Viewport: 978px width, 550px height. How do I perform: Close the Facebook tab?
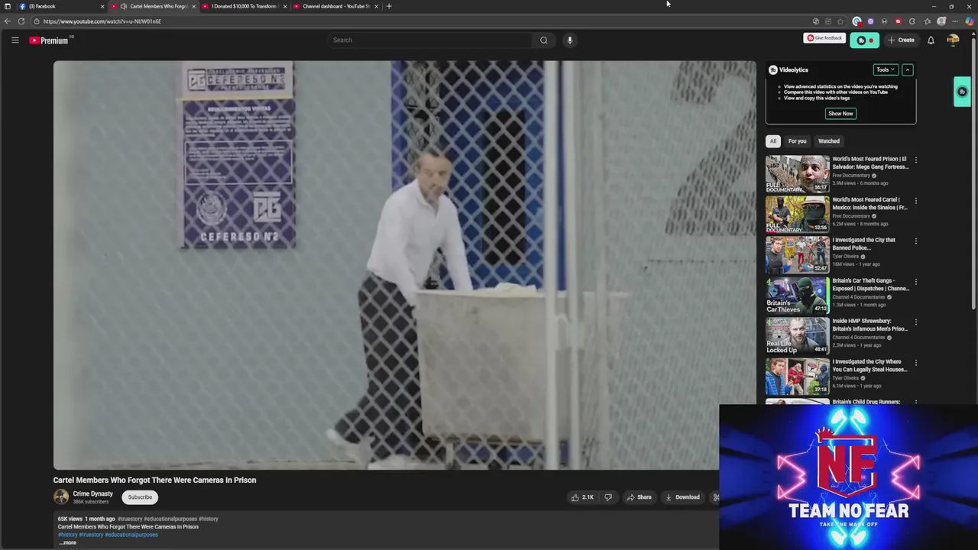click(x=102, y=6)
